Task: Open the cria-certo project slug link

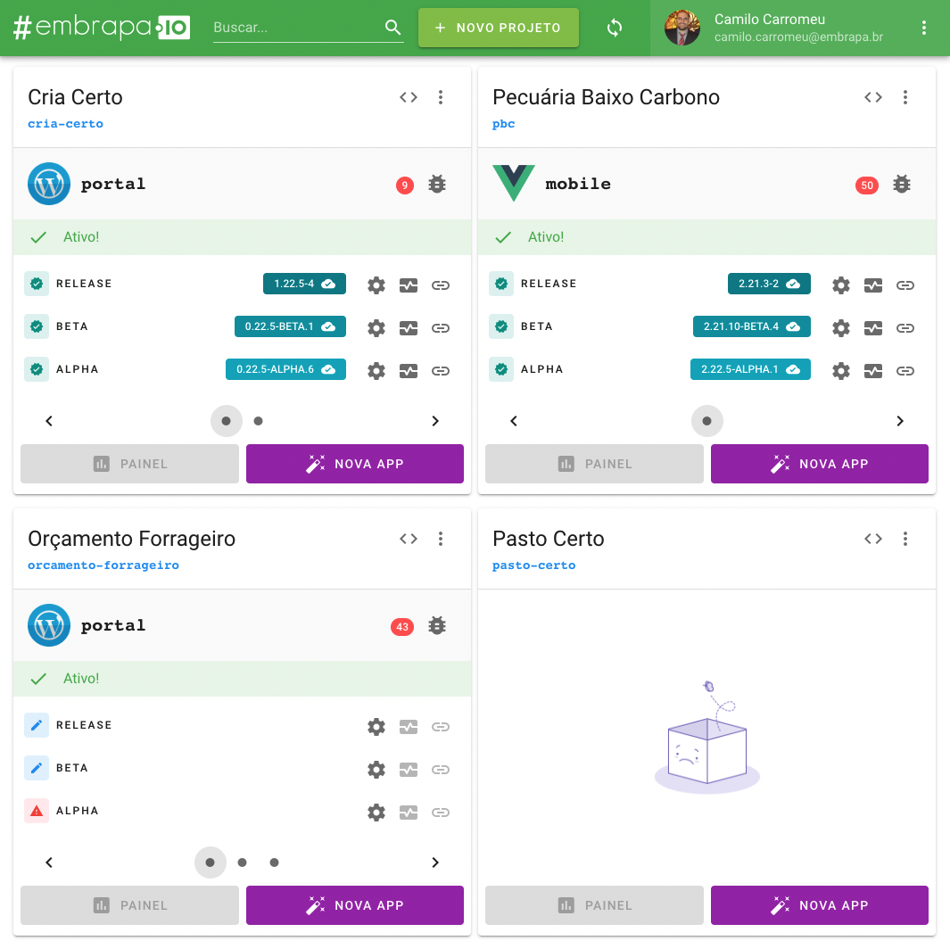Action: click(x=65, y=124)
